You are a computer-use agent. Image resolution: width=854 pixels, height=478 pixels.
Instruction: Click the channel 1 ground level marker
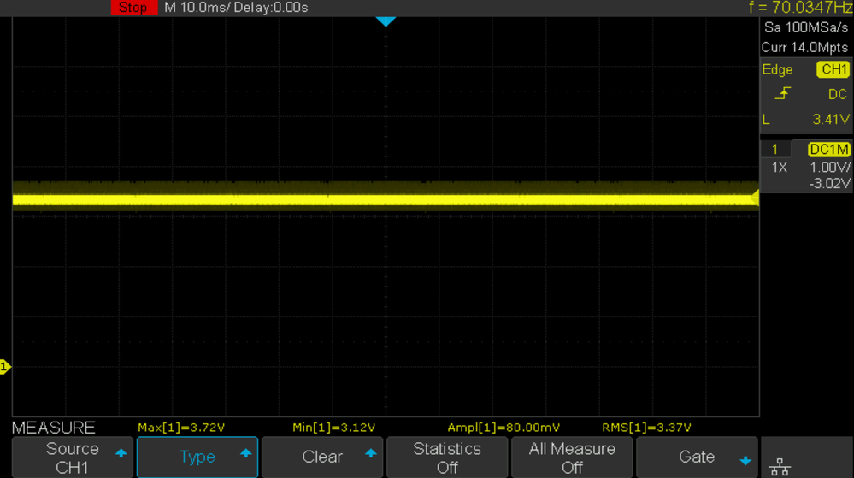coord(5,367)
